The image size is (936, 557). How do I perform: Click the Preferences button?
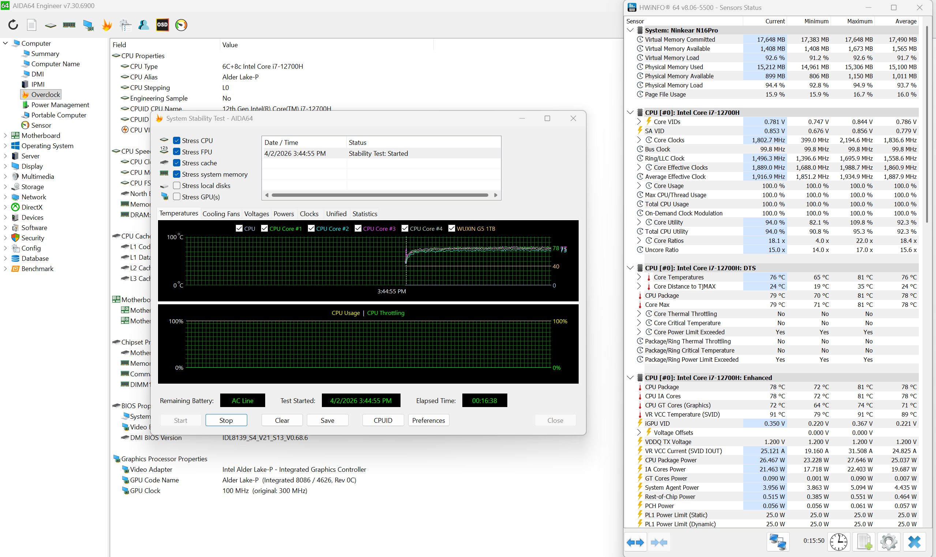pos(428,420)
